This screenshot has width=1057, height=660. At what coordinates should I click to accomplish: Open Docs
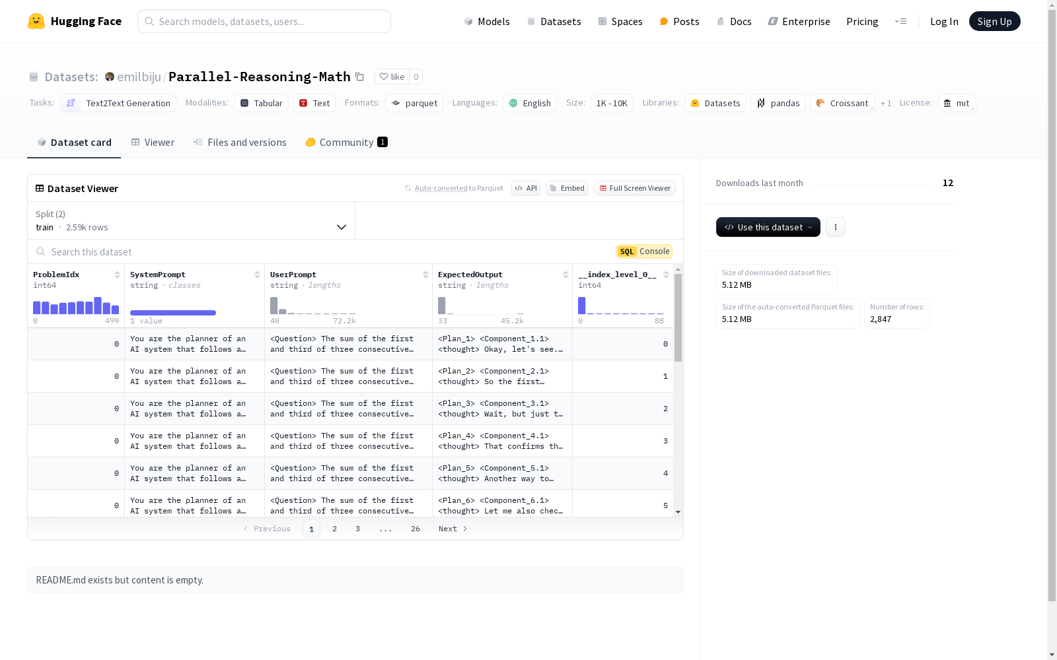click(734, 21)
